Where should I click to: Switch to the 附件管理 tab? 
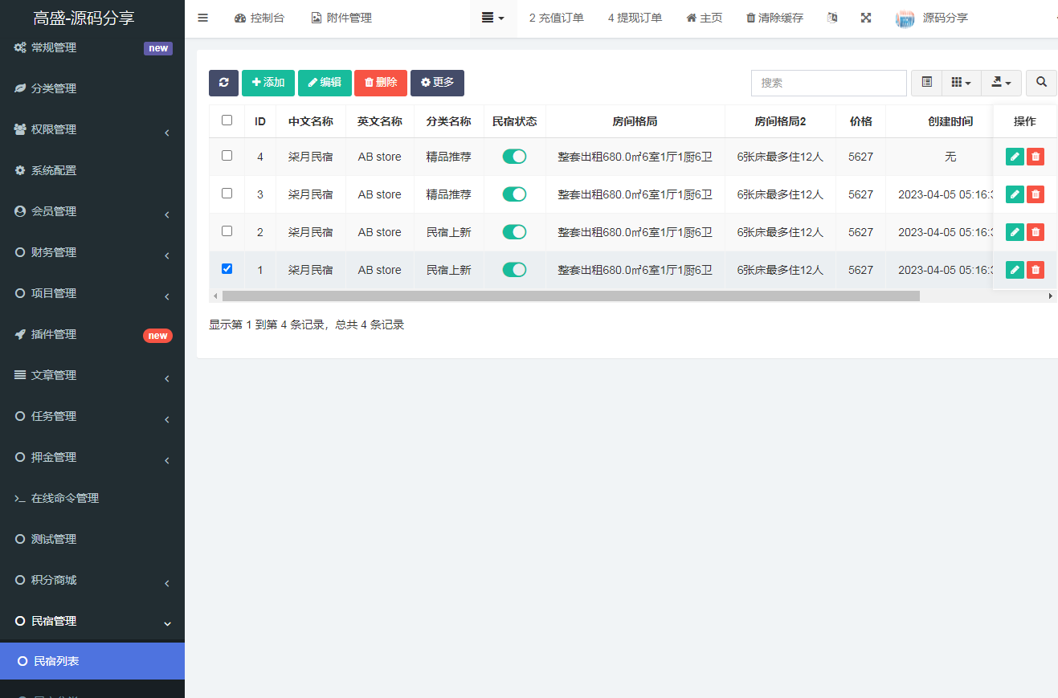(341, 18)
